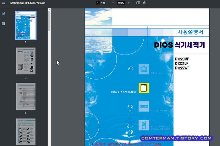Show document outline view in sidebar
This screenshot has height=146, width=220.
click(x=3, y=24)
